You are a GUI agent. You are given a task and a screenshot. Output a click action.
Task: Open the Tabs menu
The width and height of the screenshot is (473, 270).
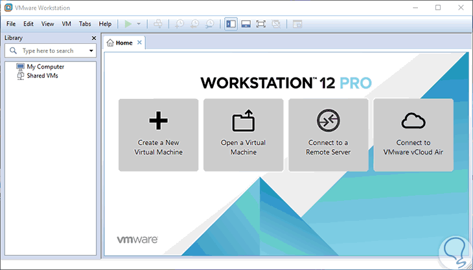tap(85, 24)
